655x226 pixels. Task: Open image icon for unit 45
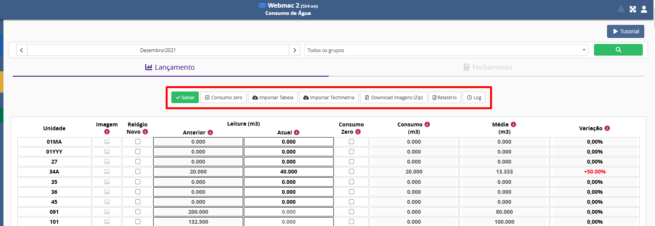107,202
